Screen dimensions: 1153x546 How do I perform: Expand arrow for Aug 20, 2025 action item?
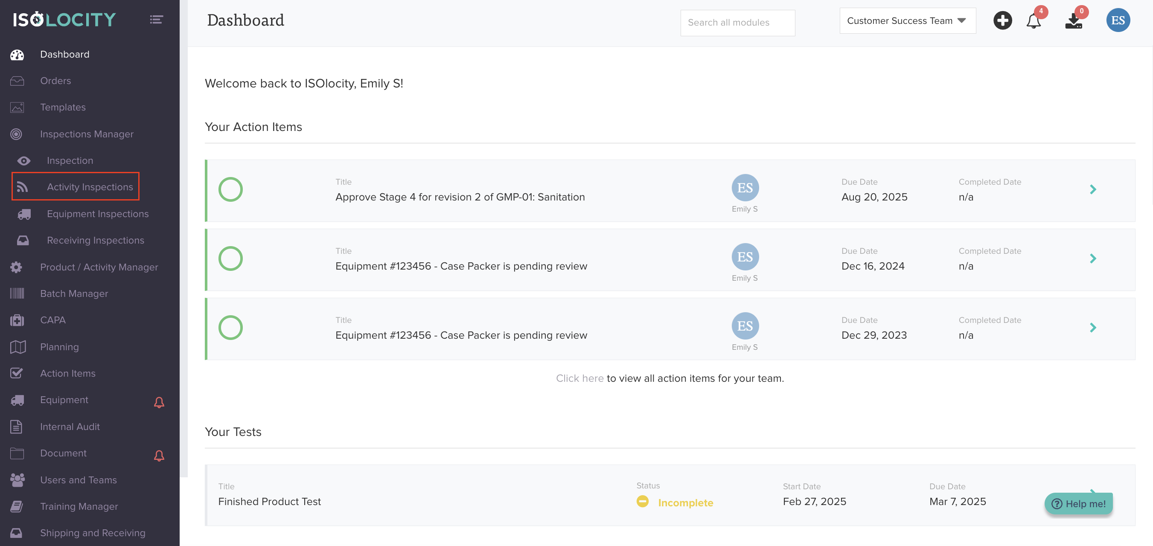tap(1092, 190)
